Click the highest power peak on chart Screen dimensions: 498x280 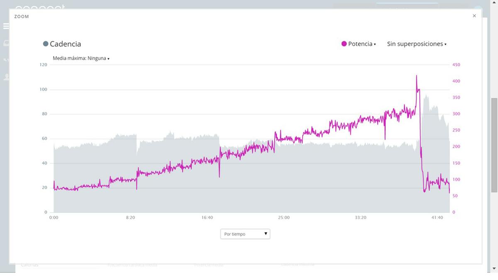(x=416, y=76)
